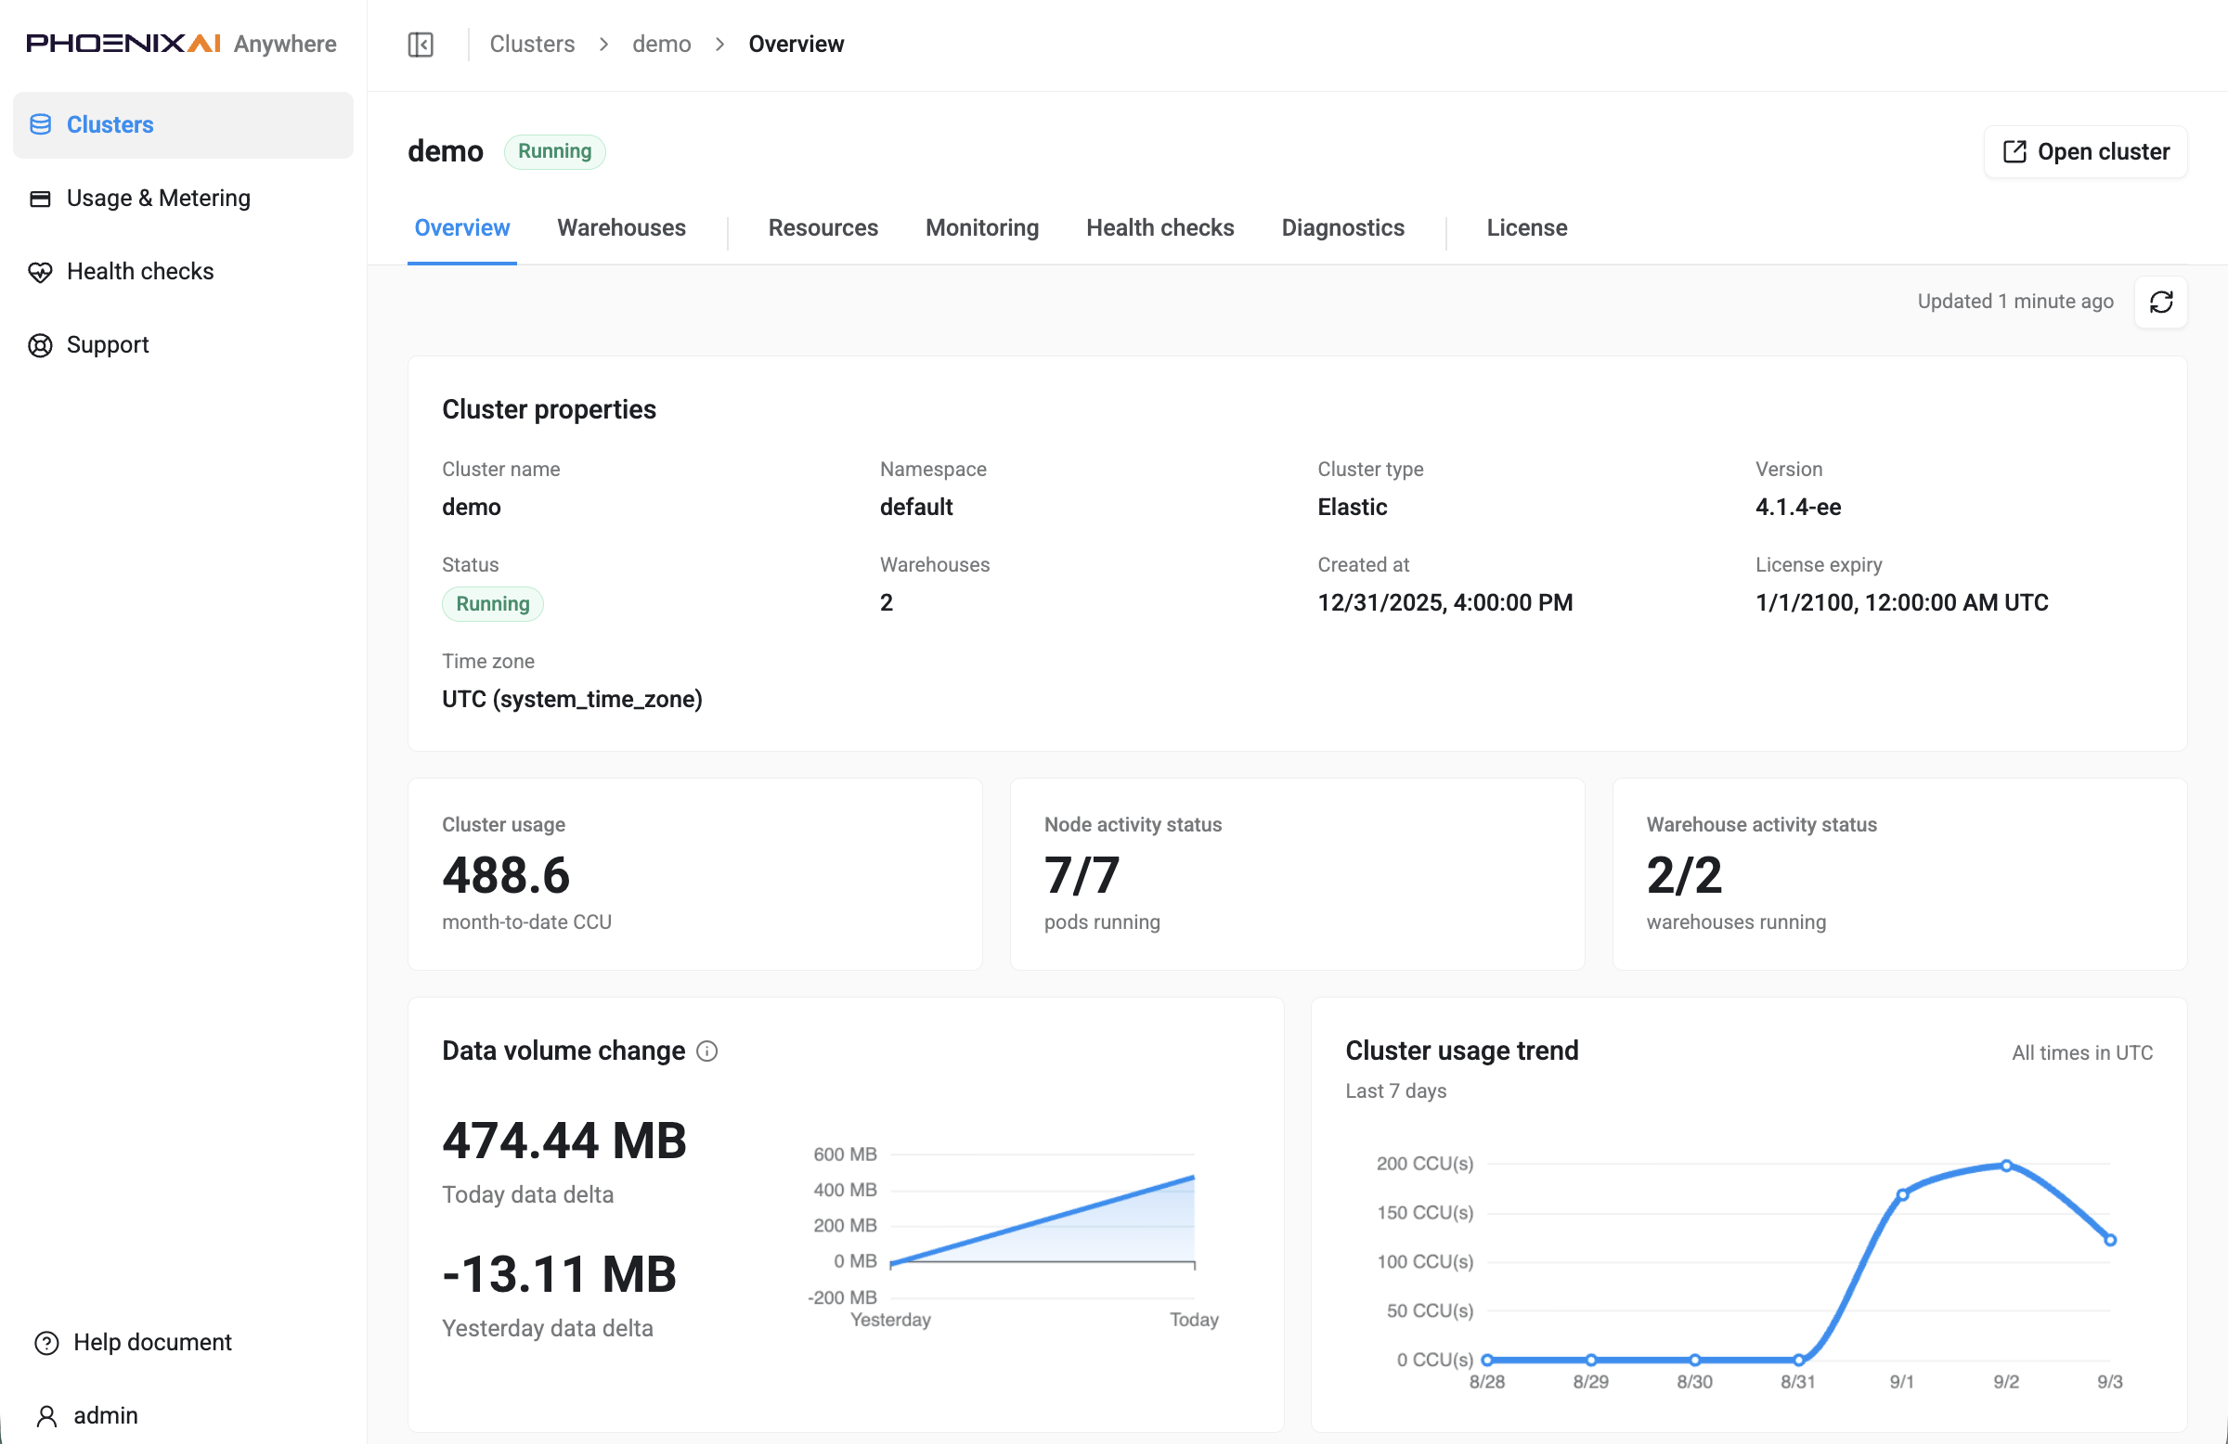The height and width of the screenshot is (1444, 2228).
Task: Collapse the sidebar panel icon
Action: (421, 44)
